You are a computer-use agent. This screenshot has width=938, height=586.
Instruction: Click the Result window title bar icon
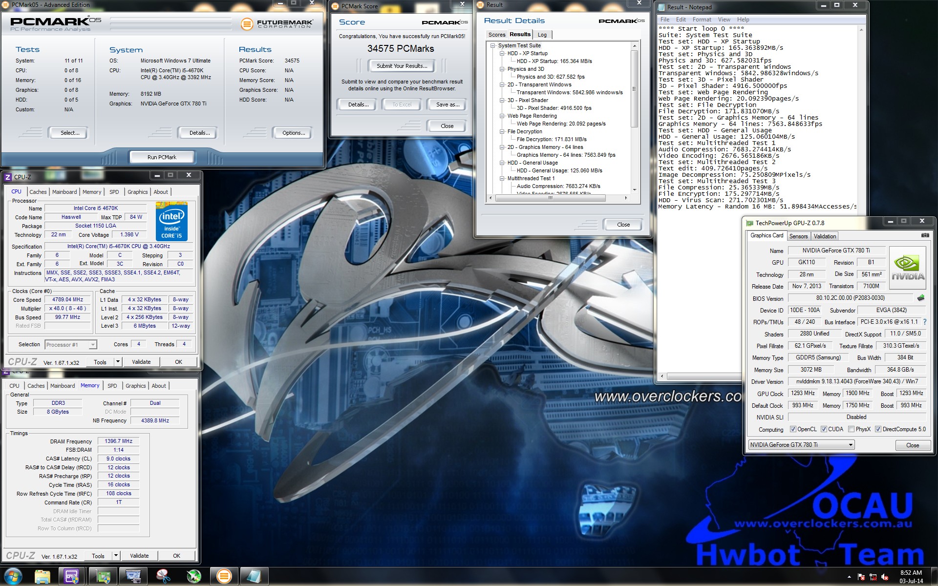480,5
